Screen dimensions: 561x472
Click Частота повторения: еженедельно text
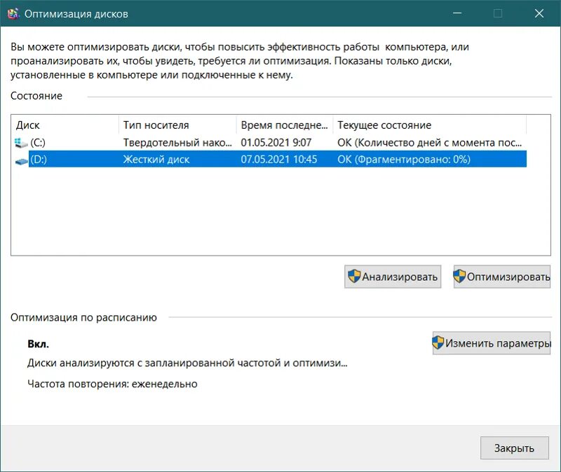click(112, 384)
